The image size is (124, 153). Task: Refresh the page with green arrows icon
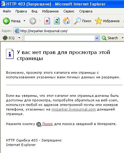click(57, 21)
